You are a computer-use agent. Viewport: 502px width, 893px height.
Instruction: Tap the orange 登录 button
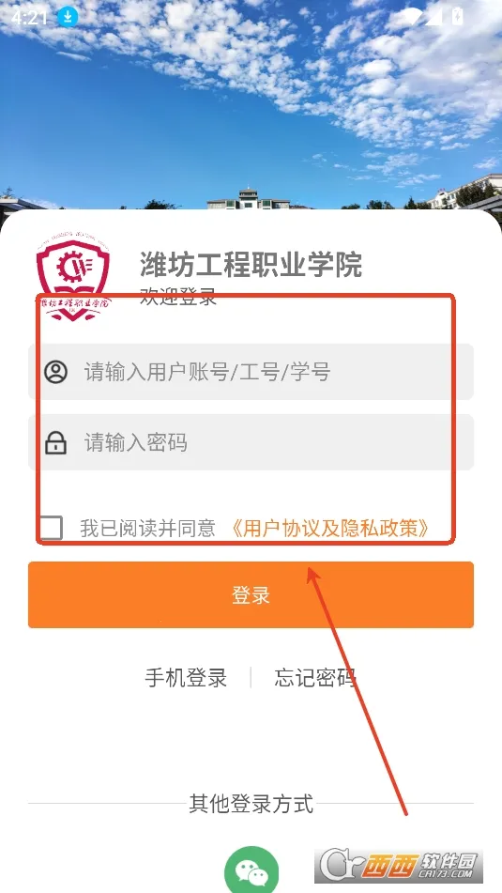tap(251, 595)
